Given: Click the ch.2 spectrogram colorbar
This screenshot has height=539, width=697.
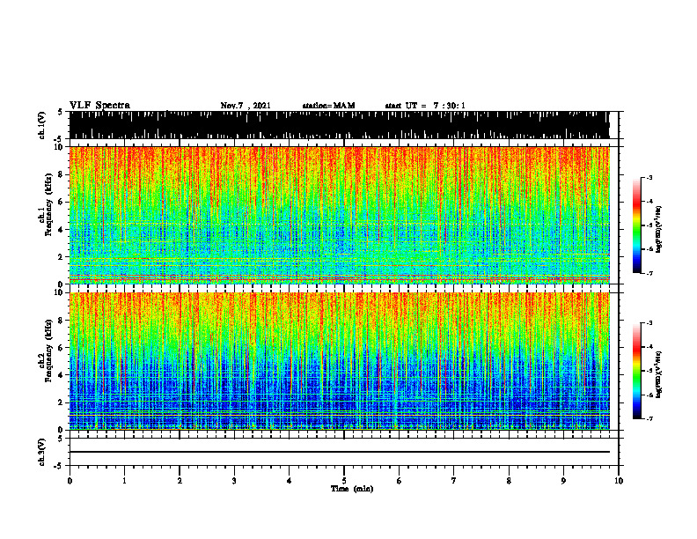Looking at the screenshot, I should 636,371.
